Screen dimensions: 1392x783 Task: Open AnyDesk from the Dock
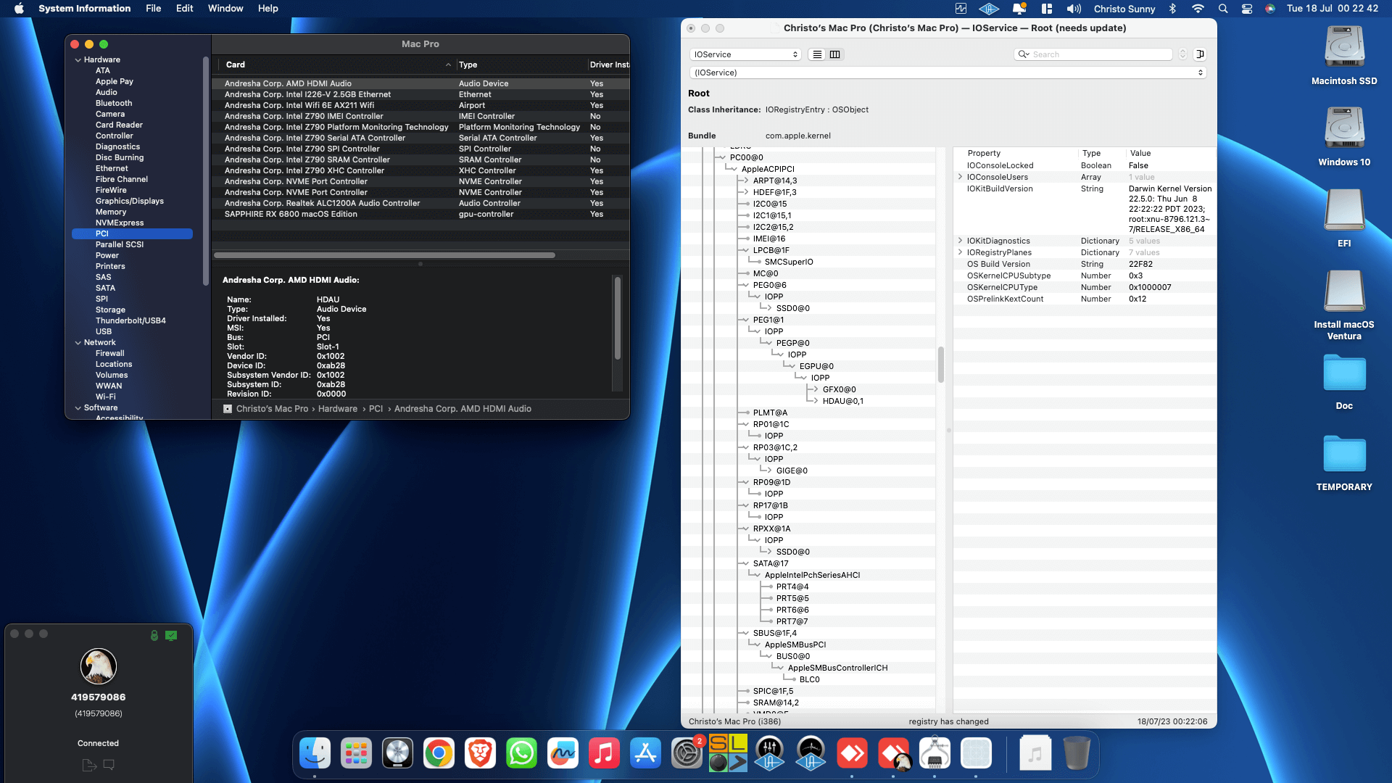tap(852, 754)
